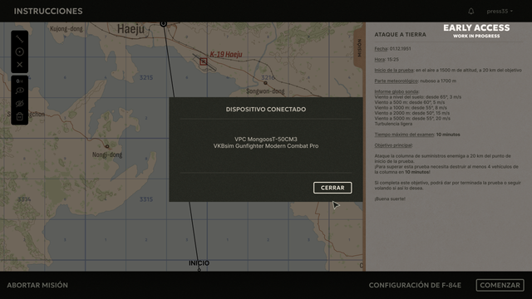
Task: Click the K-19 Haeju airfield marker
Action: [203, 61]
